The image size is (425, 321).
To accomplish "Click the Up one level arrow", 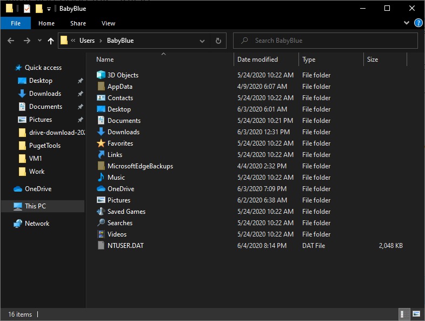I will point(51,41).
